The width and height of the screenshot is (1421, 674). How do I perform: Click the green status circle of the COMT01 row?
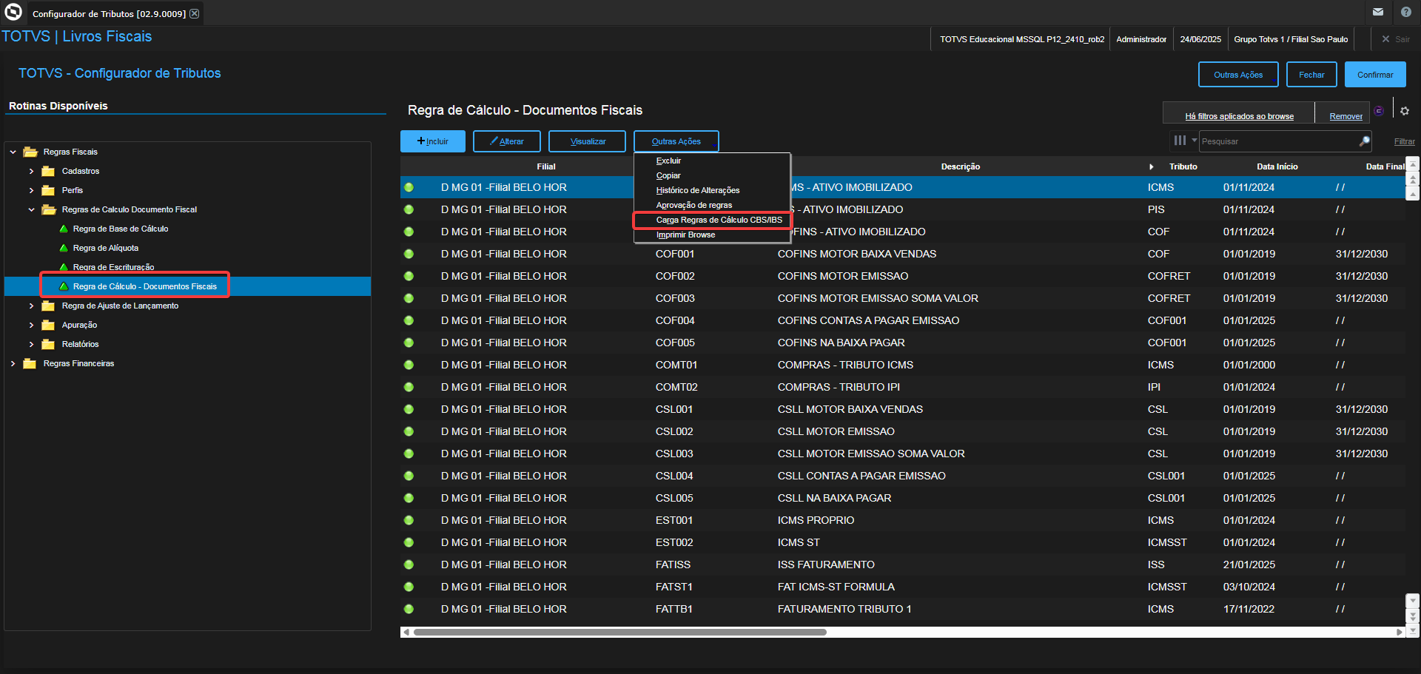coord(409,365)
